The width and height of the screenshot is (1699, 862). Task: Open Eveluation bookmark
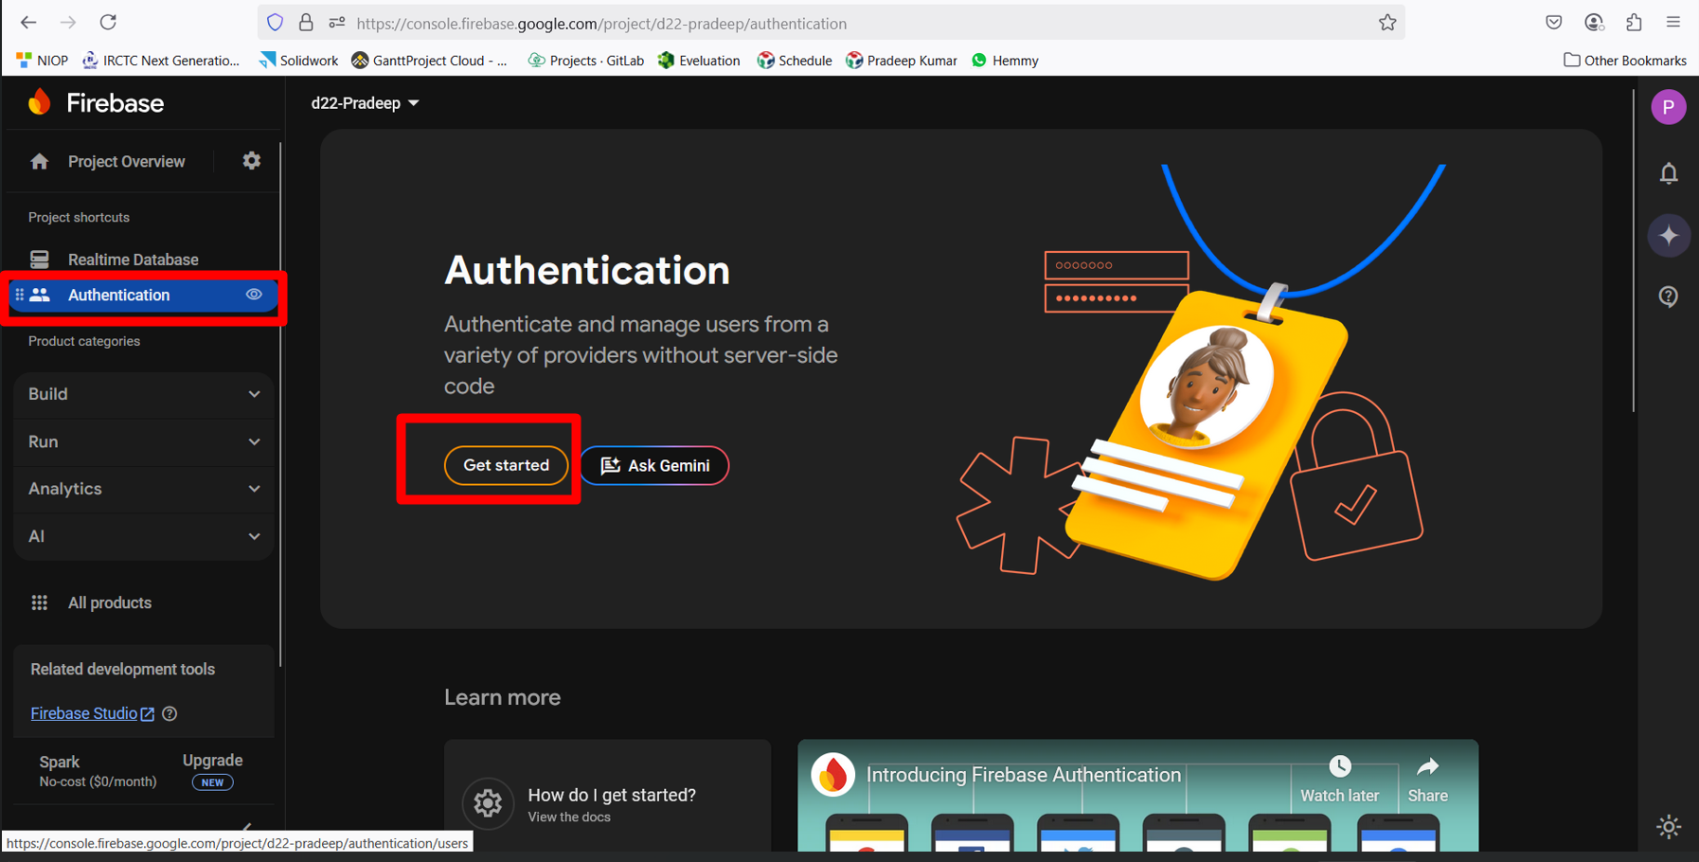point(699,61)
